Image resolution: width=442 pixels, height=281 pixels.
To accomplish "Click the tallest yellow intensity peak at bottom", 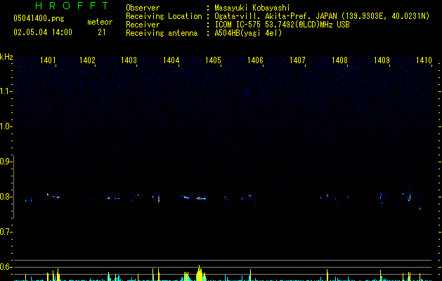I will click(200, 273).
